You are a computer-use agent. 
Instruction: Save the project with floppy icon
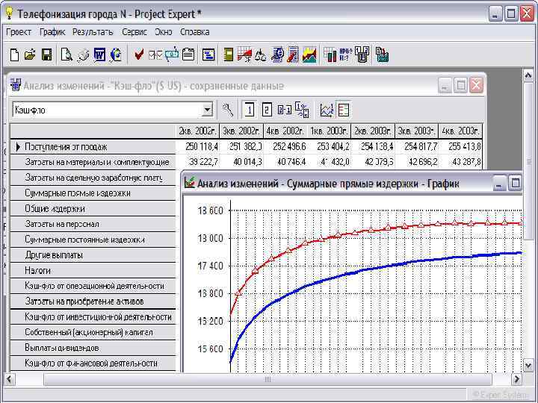46,54
